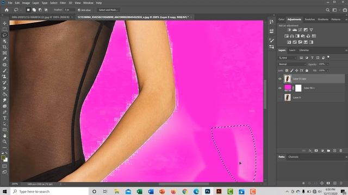Select the Brush tool
The image size is (348, 195).
point(4,71)
